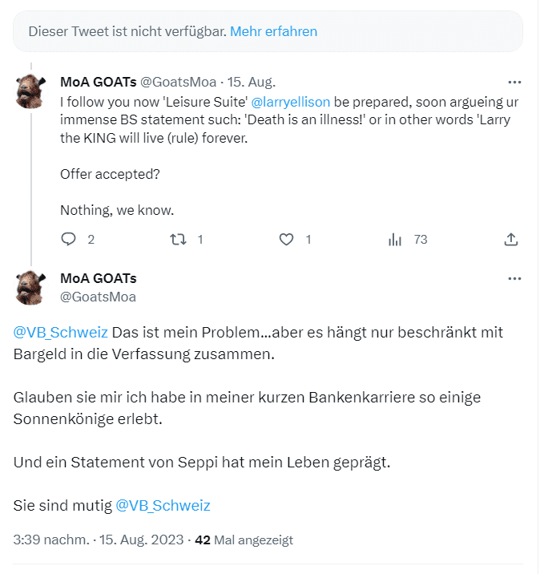
Task: Click the @GoatsMoa handle under the main tweet author
Action: point(98,297)
